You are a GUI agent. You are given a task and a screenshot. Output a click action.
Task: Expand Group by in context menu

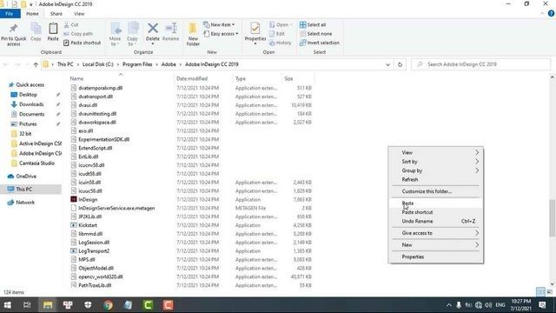[x=436, y=170]
